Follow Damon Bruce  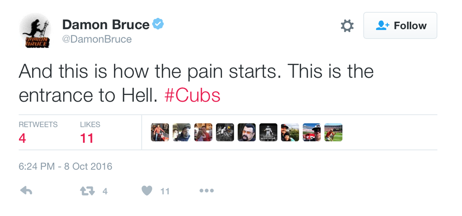[400, 26]
